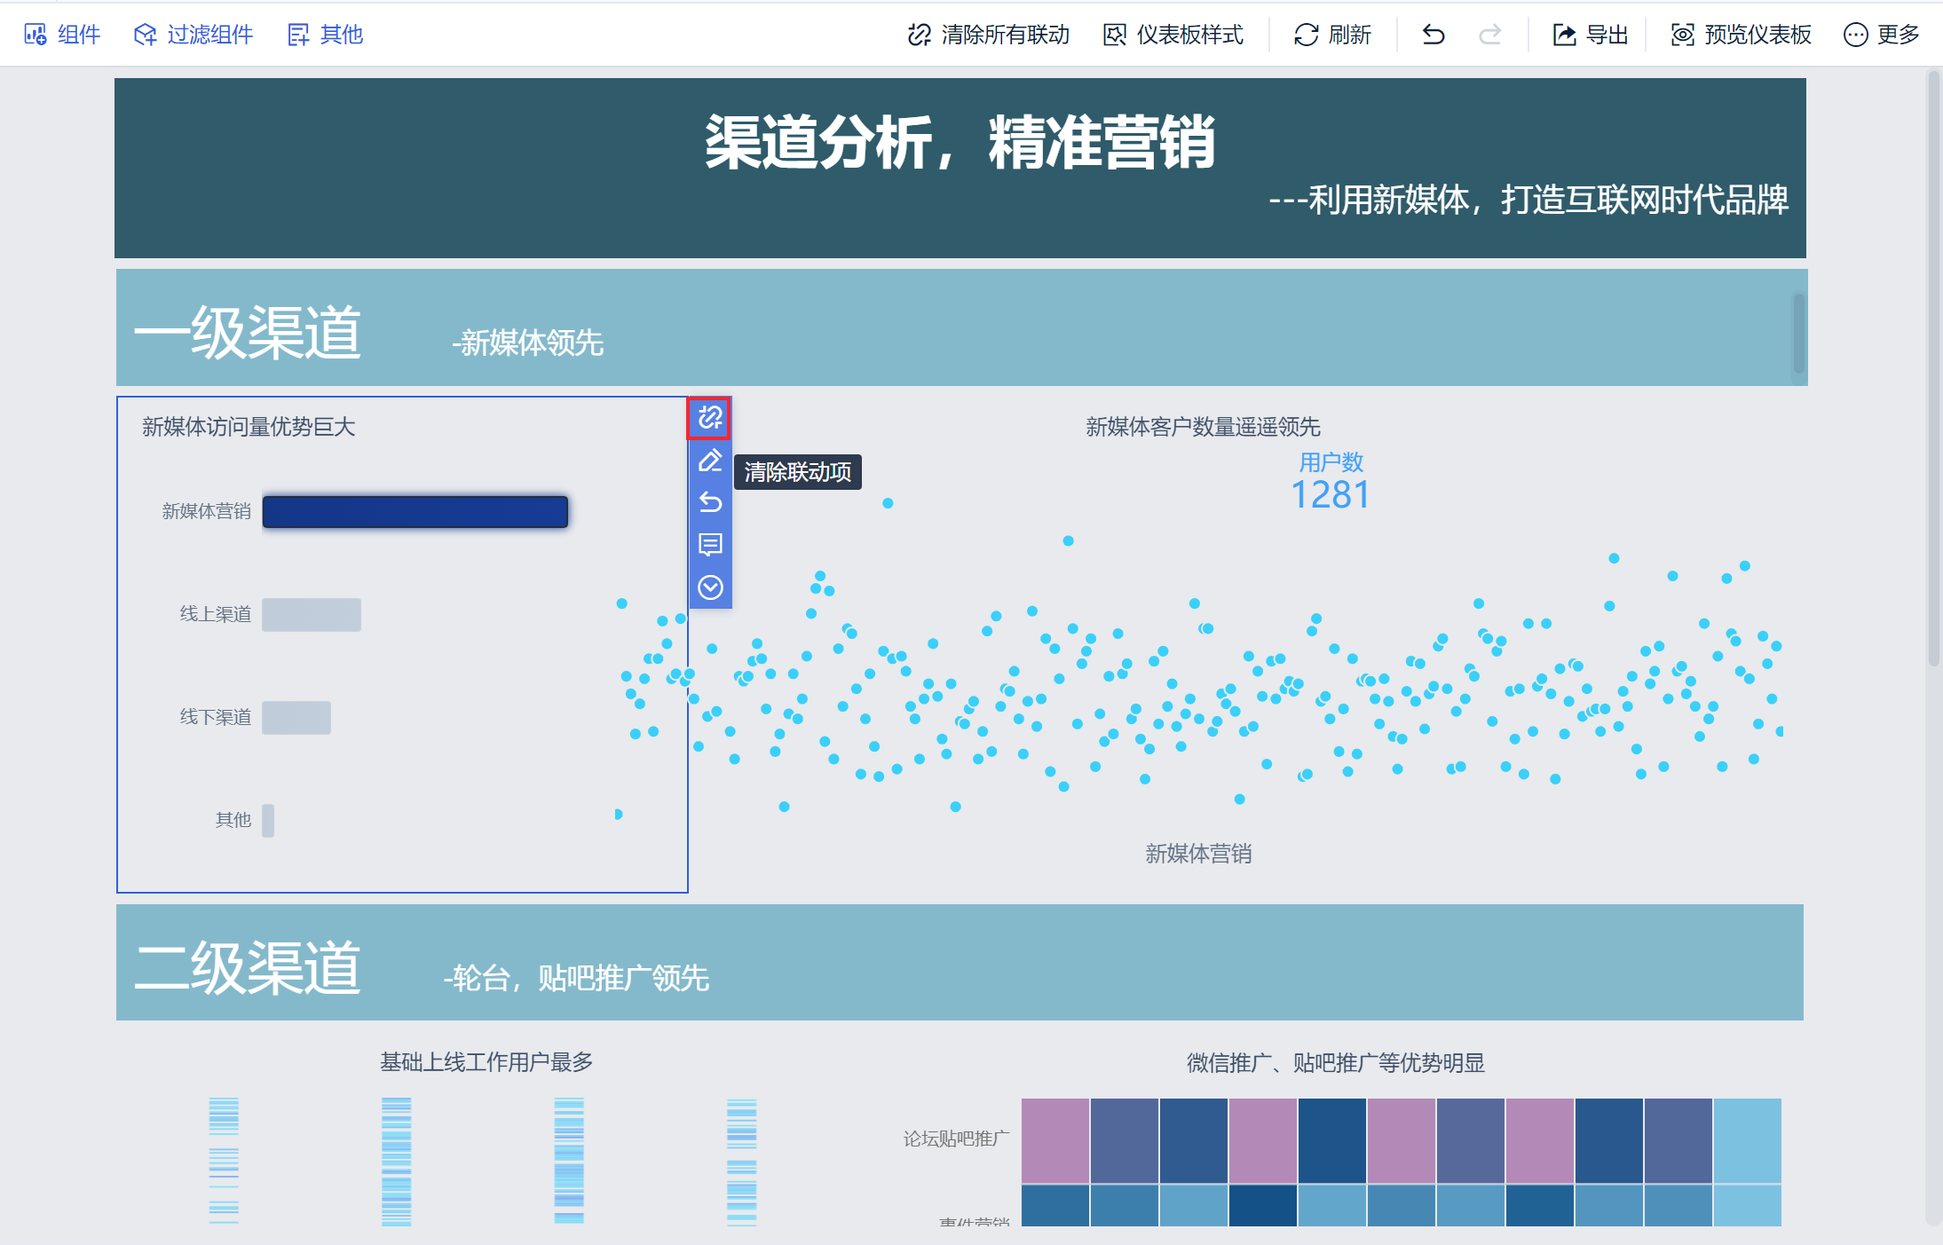Open the 过滤组件 filter component menu
Viewport: 1943px width, 1245px height.
coord(194,35)
